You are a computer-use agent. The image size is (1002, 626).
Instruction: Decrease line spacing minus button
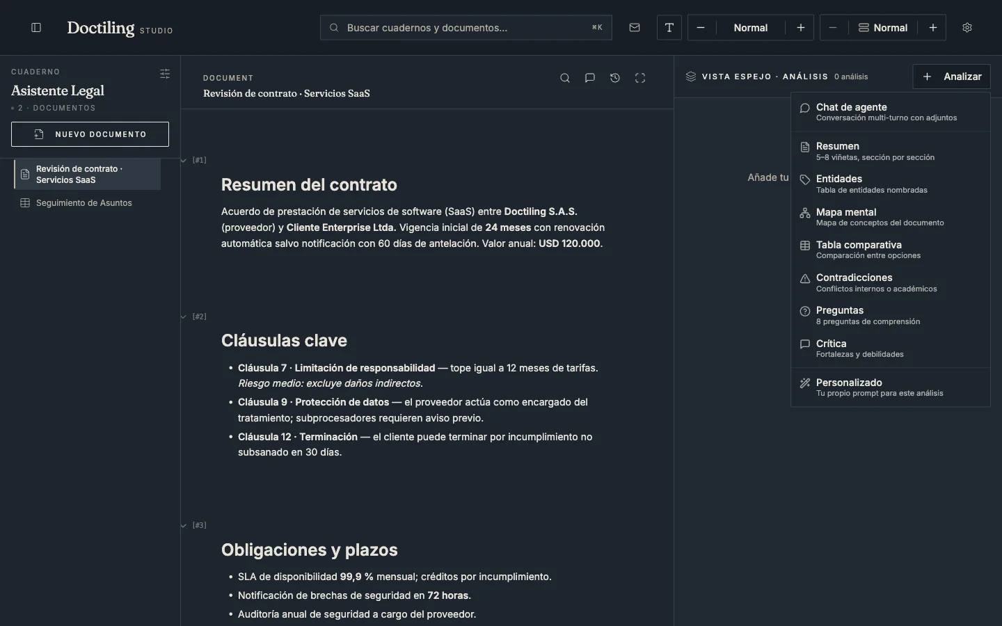(833, 28)
